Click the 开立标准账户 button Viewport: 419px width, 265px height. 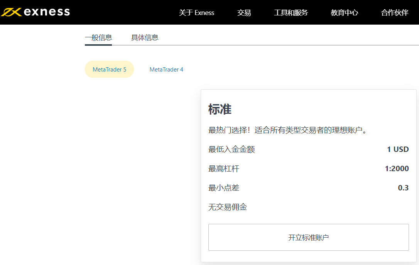[x=308, y=237]
